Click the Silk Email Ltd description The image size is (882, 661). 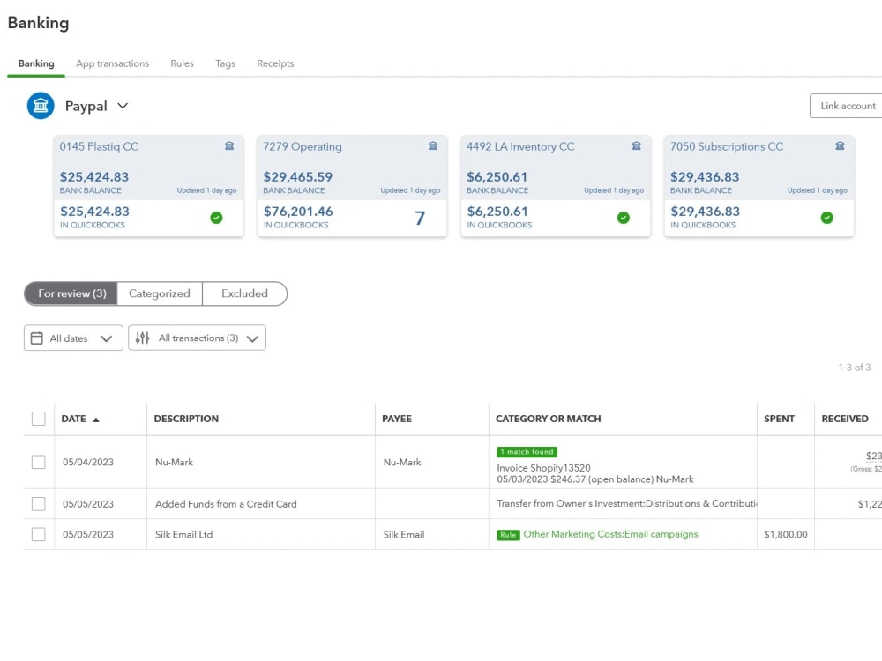[184, 535]
